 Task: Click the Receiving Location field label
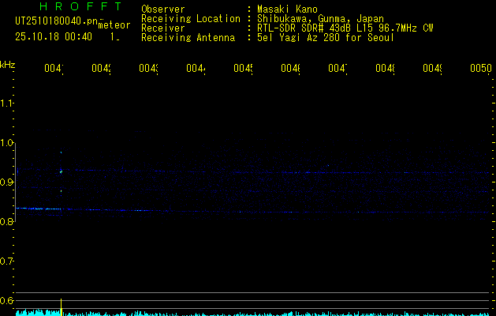pos(190,18)
